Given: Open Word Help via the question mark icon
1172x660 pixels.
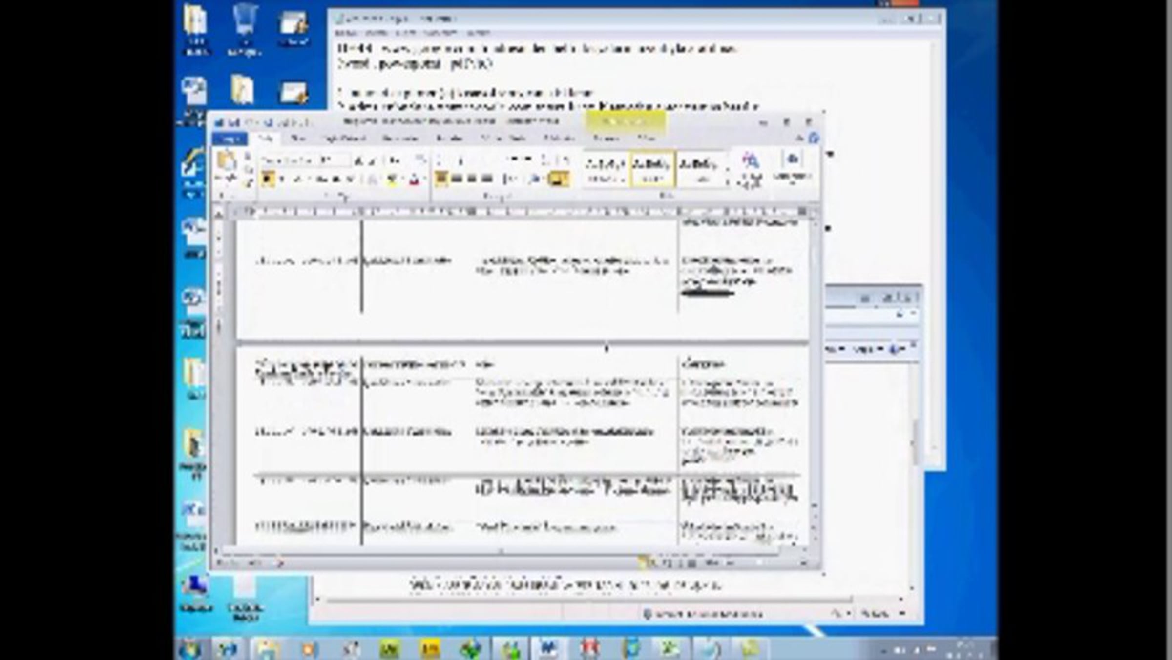Looking at the screenshot, I should point(814,138).
